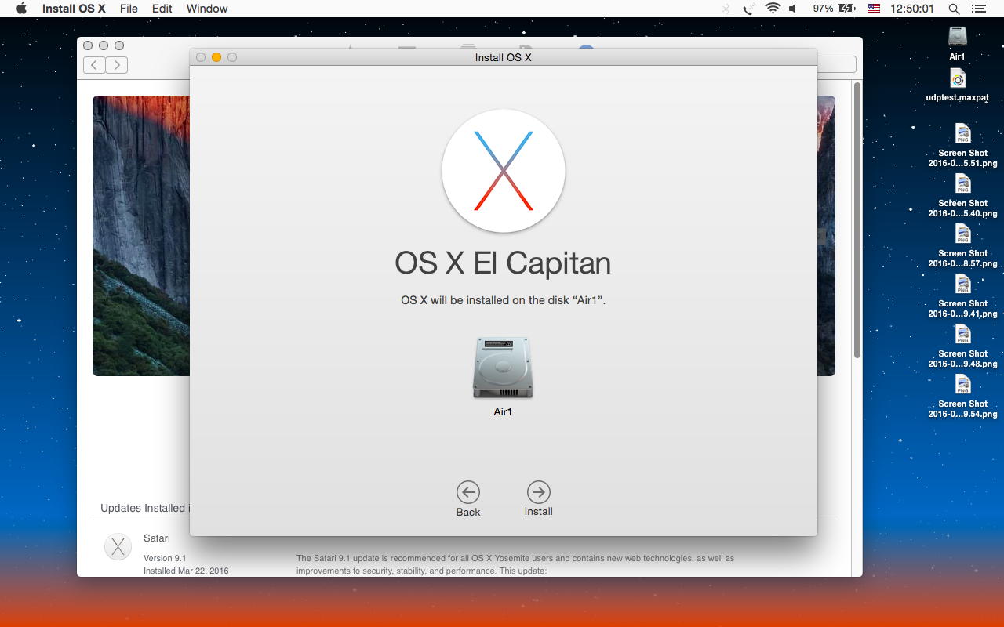Screen dimensions: 1004x627
Task: Open the volume control in menu bar
Action: (793, 9)
